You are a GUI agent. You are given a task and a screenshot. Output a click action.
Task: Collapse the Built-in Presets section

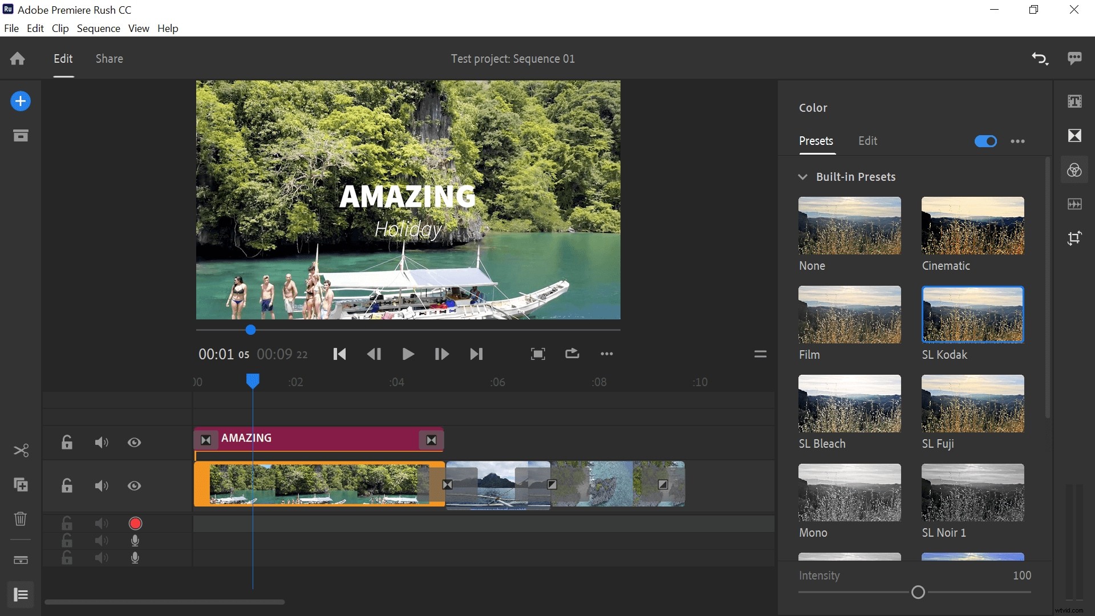click(x=802, y=177)
